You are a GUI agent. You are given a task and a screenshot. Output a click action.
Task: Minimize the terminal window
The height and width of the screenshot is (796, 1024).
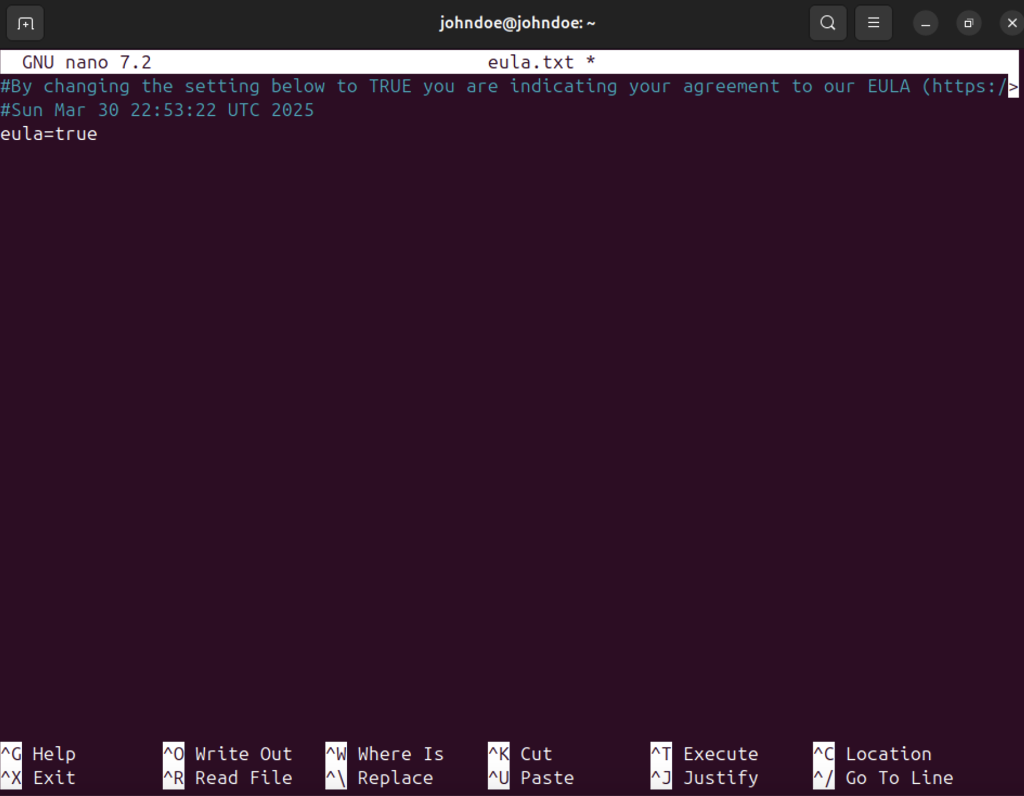coord(925,24)
